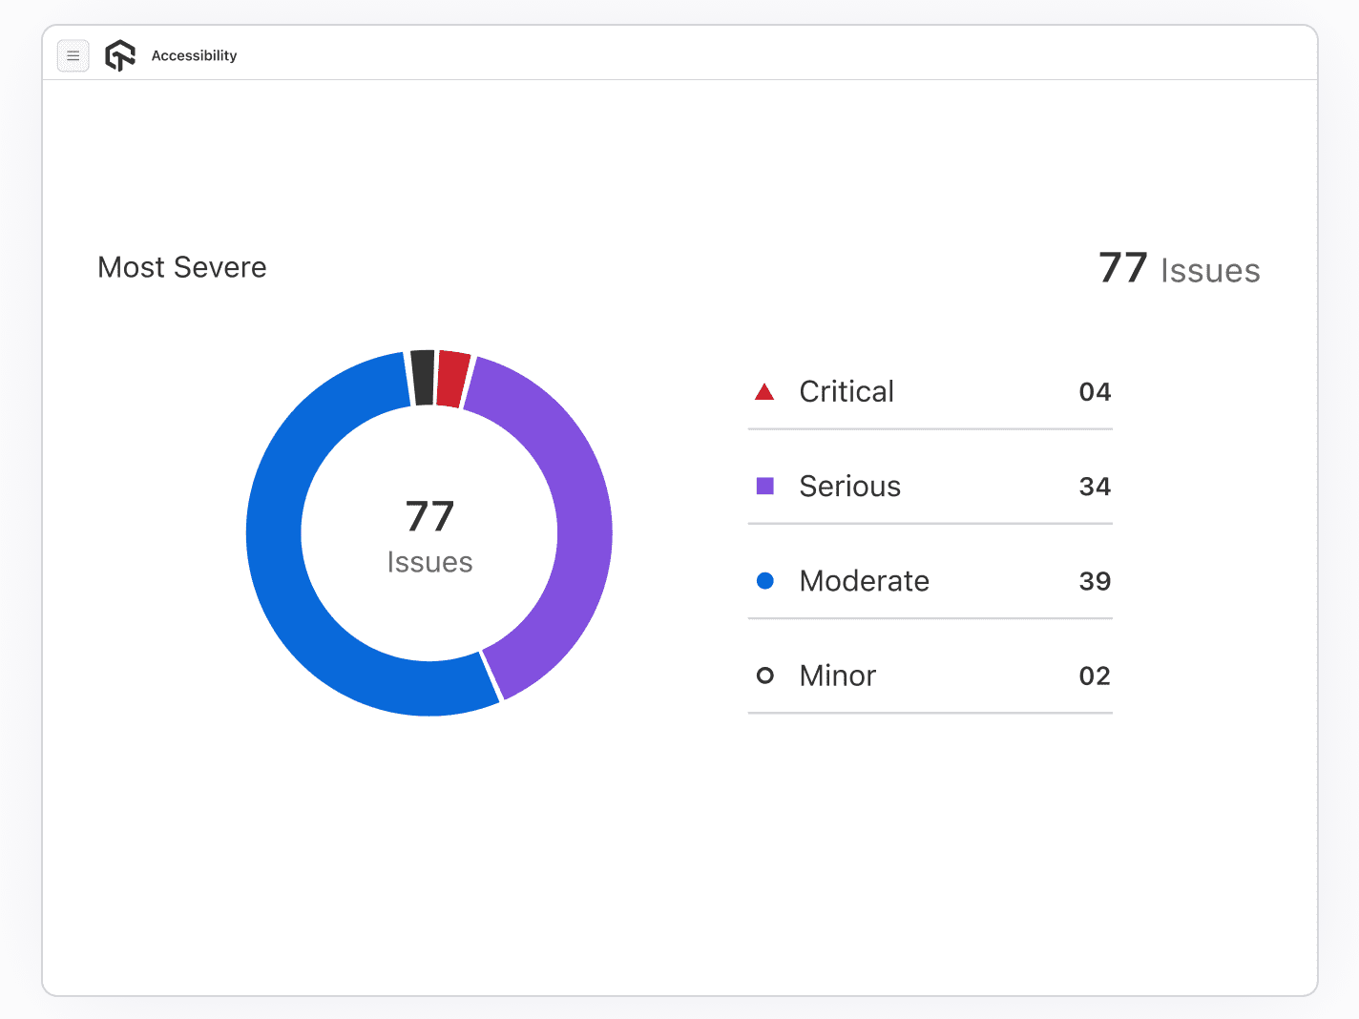Toggle the Serious severity row
Viewport: 1359px width, 1019px height.
click(x=929, y=486)
